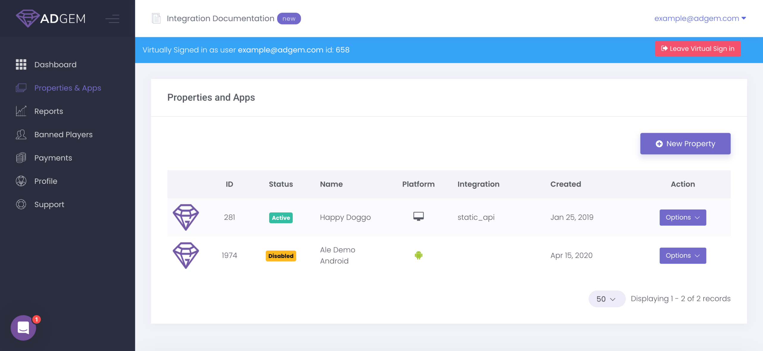Viewport: 763px width, 351px height.
Task: Click the New Property button
Action: 685,144
